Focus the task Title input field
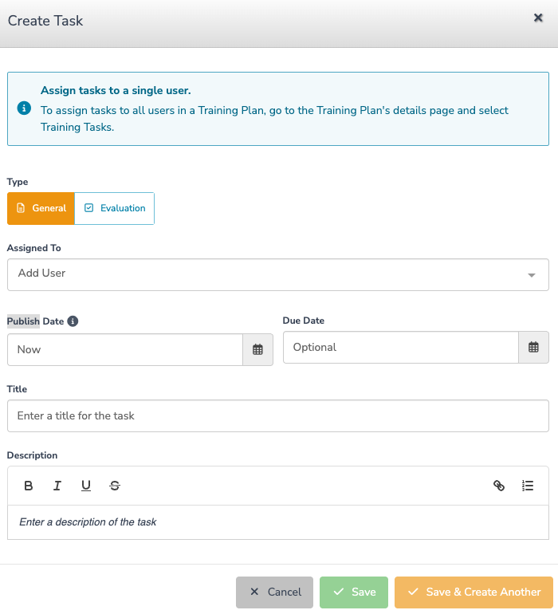This screenshot has height=614, width=558. (278, 416)
